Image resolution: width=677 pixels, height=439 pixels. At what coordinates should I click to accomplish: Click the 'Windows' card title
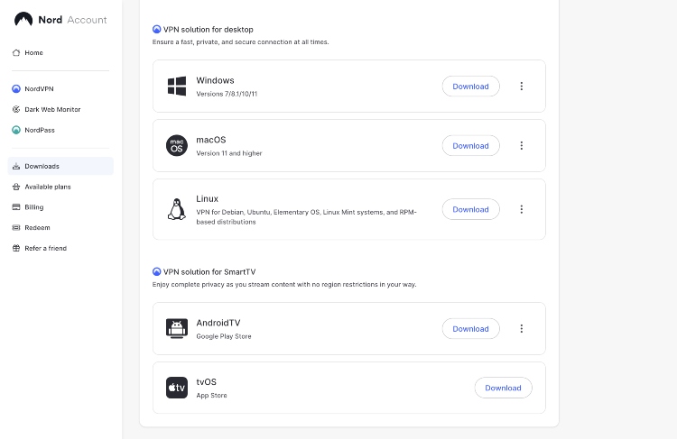click(215, 80)
